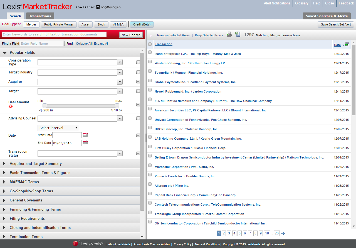
Task: Expand Acquirer and Target Summary section
Action: point(70,164)
